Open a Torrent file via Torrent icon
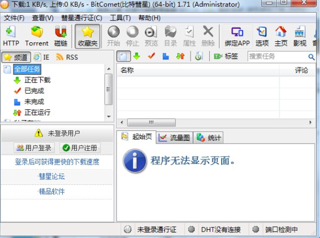Image resolution: width=320 pixels, height=238 pixels. (x=37, y=36)
